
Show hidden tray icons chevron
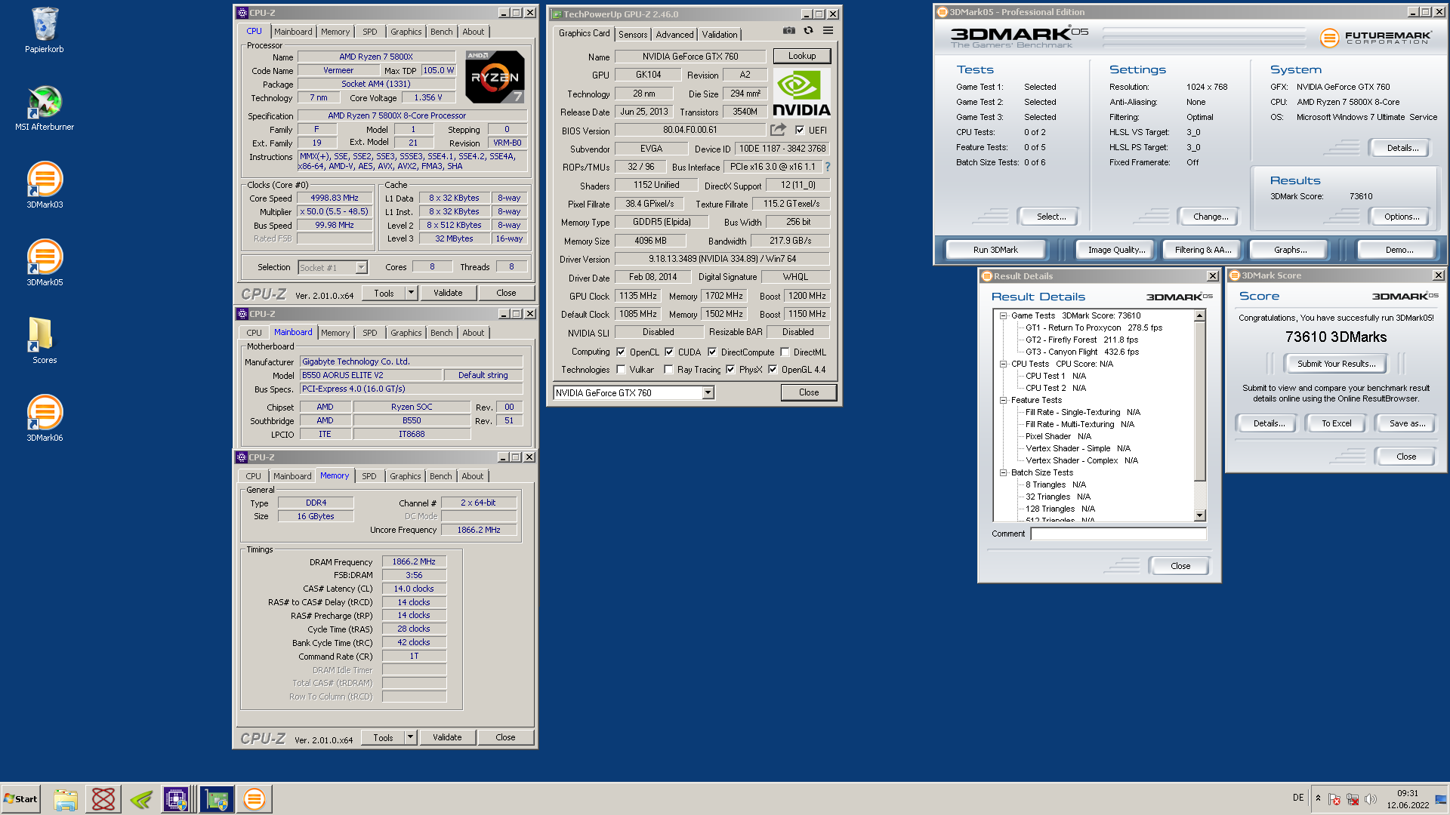tap(1318, 798)
